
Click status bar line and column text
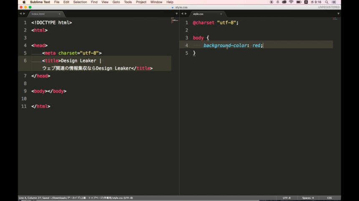[76, 198]
